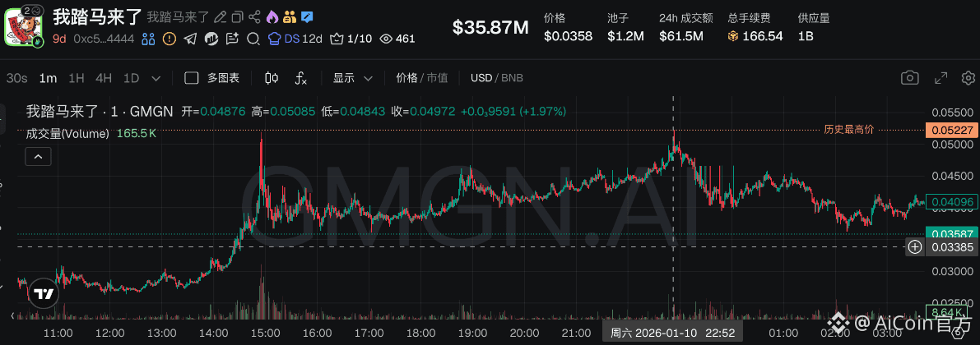The height and width of the screenshot is (345, 980).
Task: Switch to the 1D timeframe
Action: click(132, 78)
